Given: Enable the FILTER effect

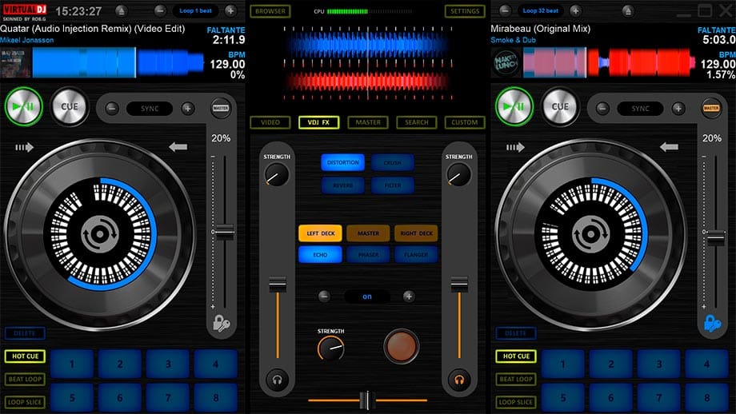Looking at the screenshot, I should point(393,185).
